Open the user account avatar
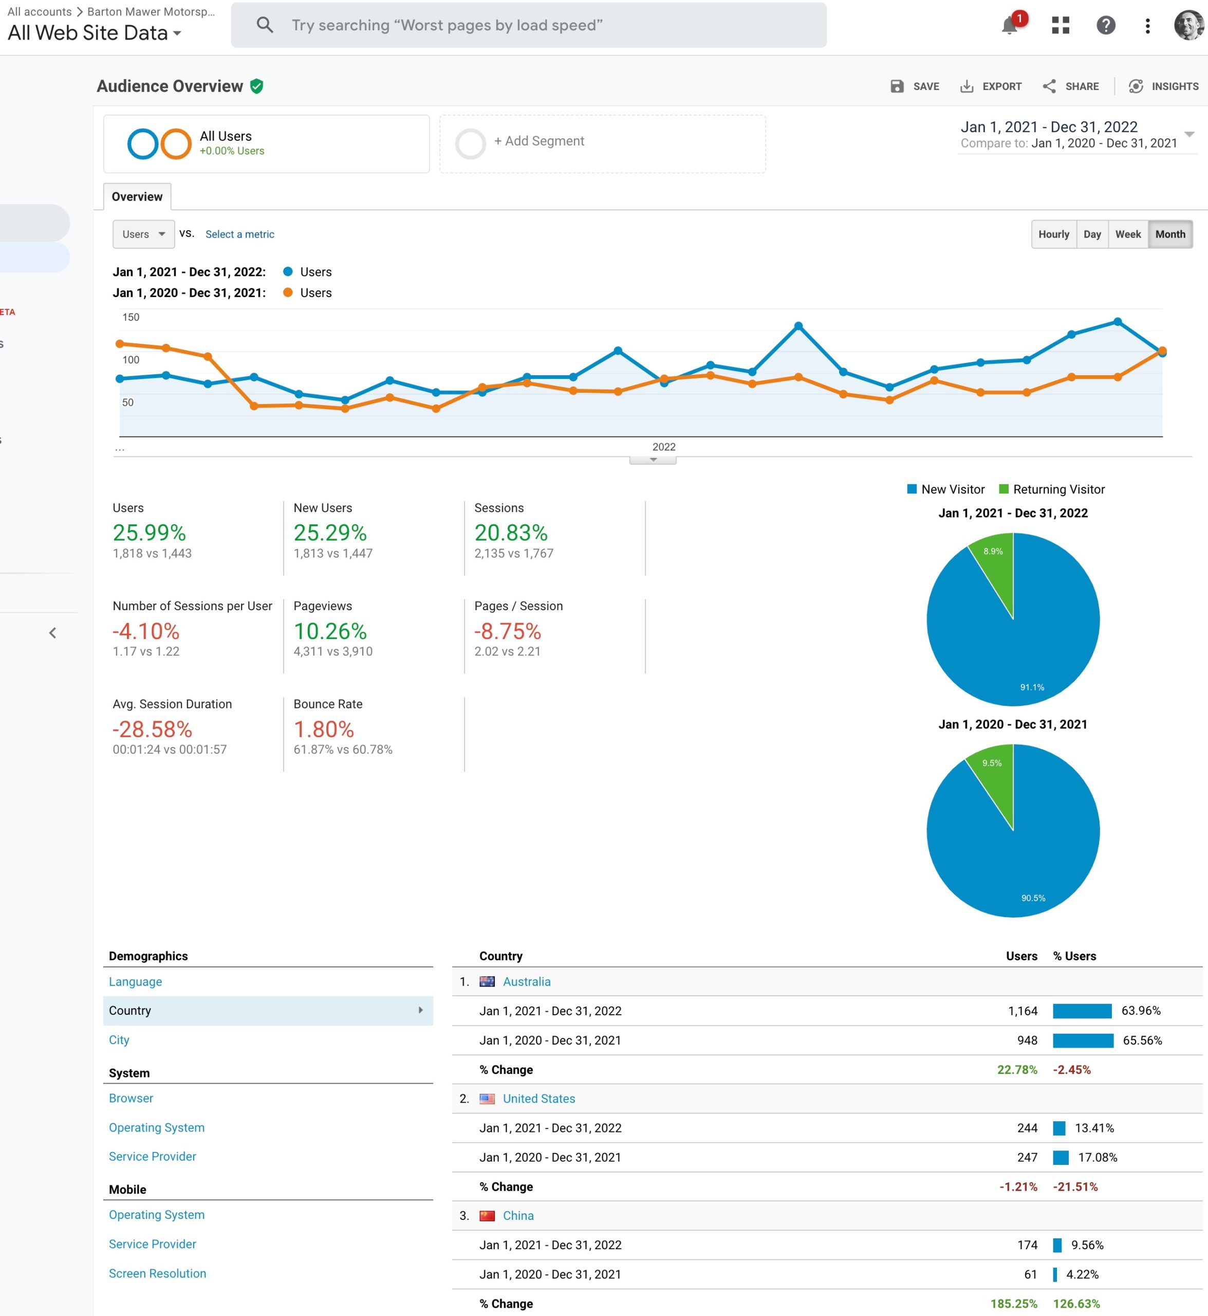 [1189, 26]
